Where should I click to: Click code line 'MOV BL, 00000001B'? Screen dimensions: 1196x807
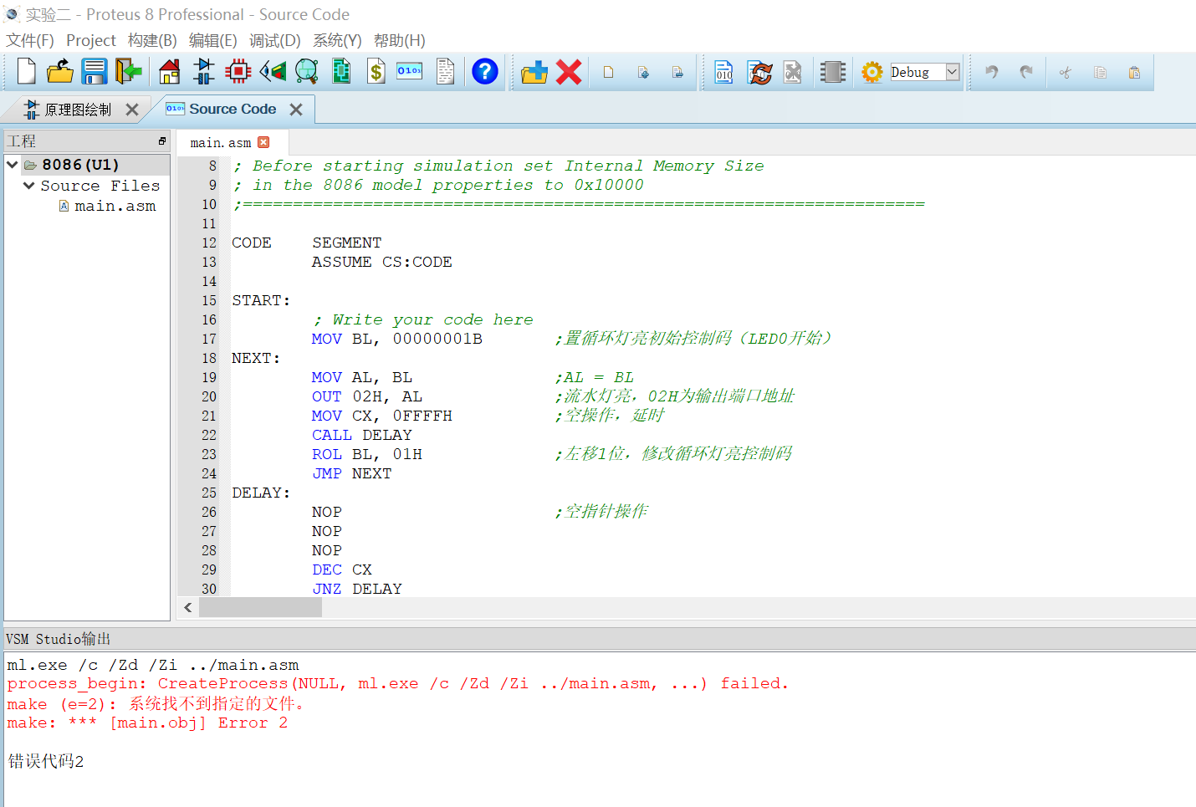pyautogui.click(x=396, y=339)
